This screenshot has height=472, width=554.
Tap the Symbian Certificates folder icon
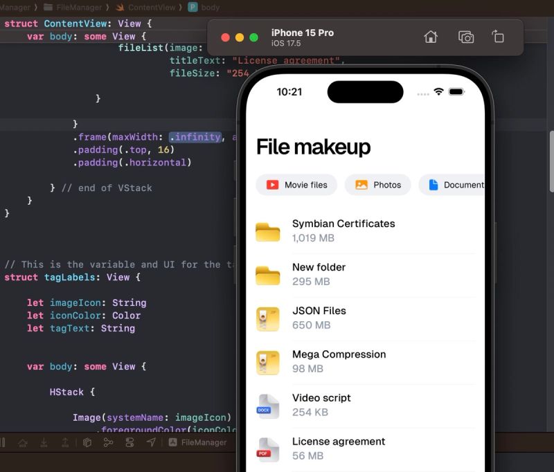pos(268,232)
